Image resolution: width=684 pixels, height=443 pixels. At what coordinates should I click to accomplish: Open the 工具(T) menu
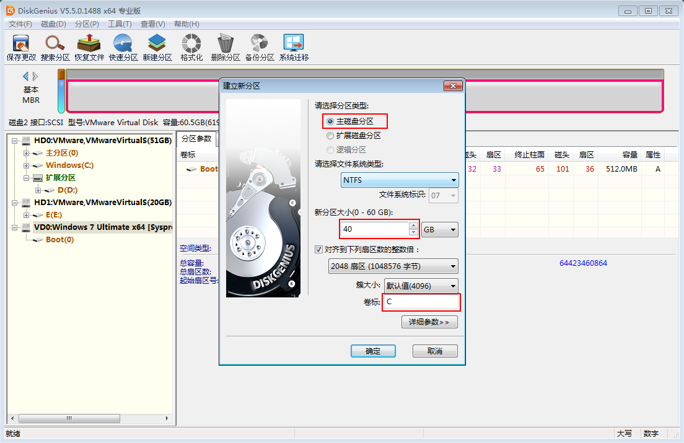point(120,24)
